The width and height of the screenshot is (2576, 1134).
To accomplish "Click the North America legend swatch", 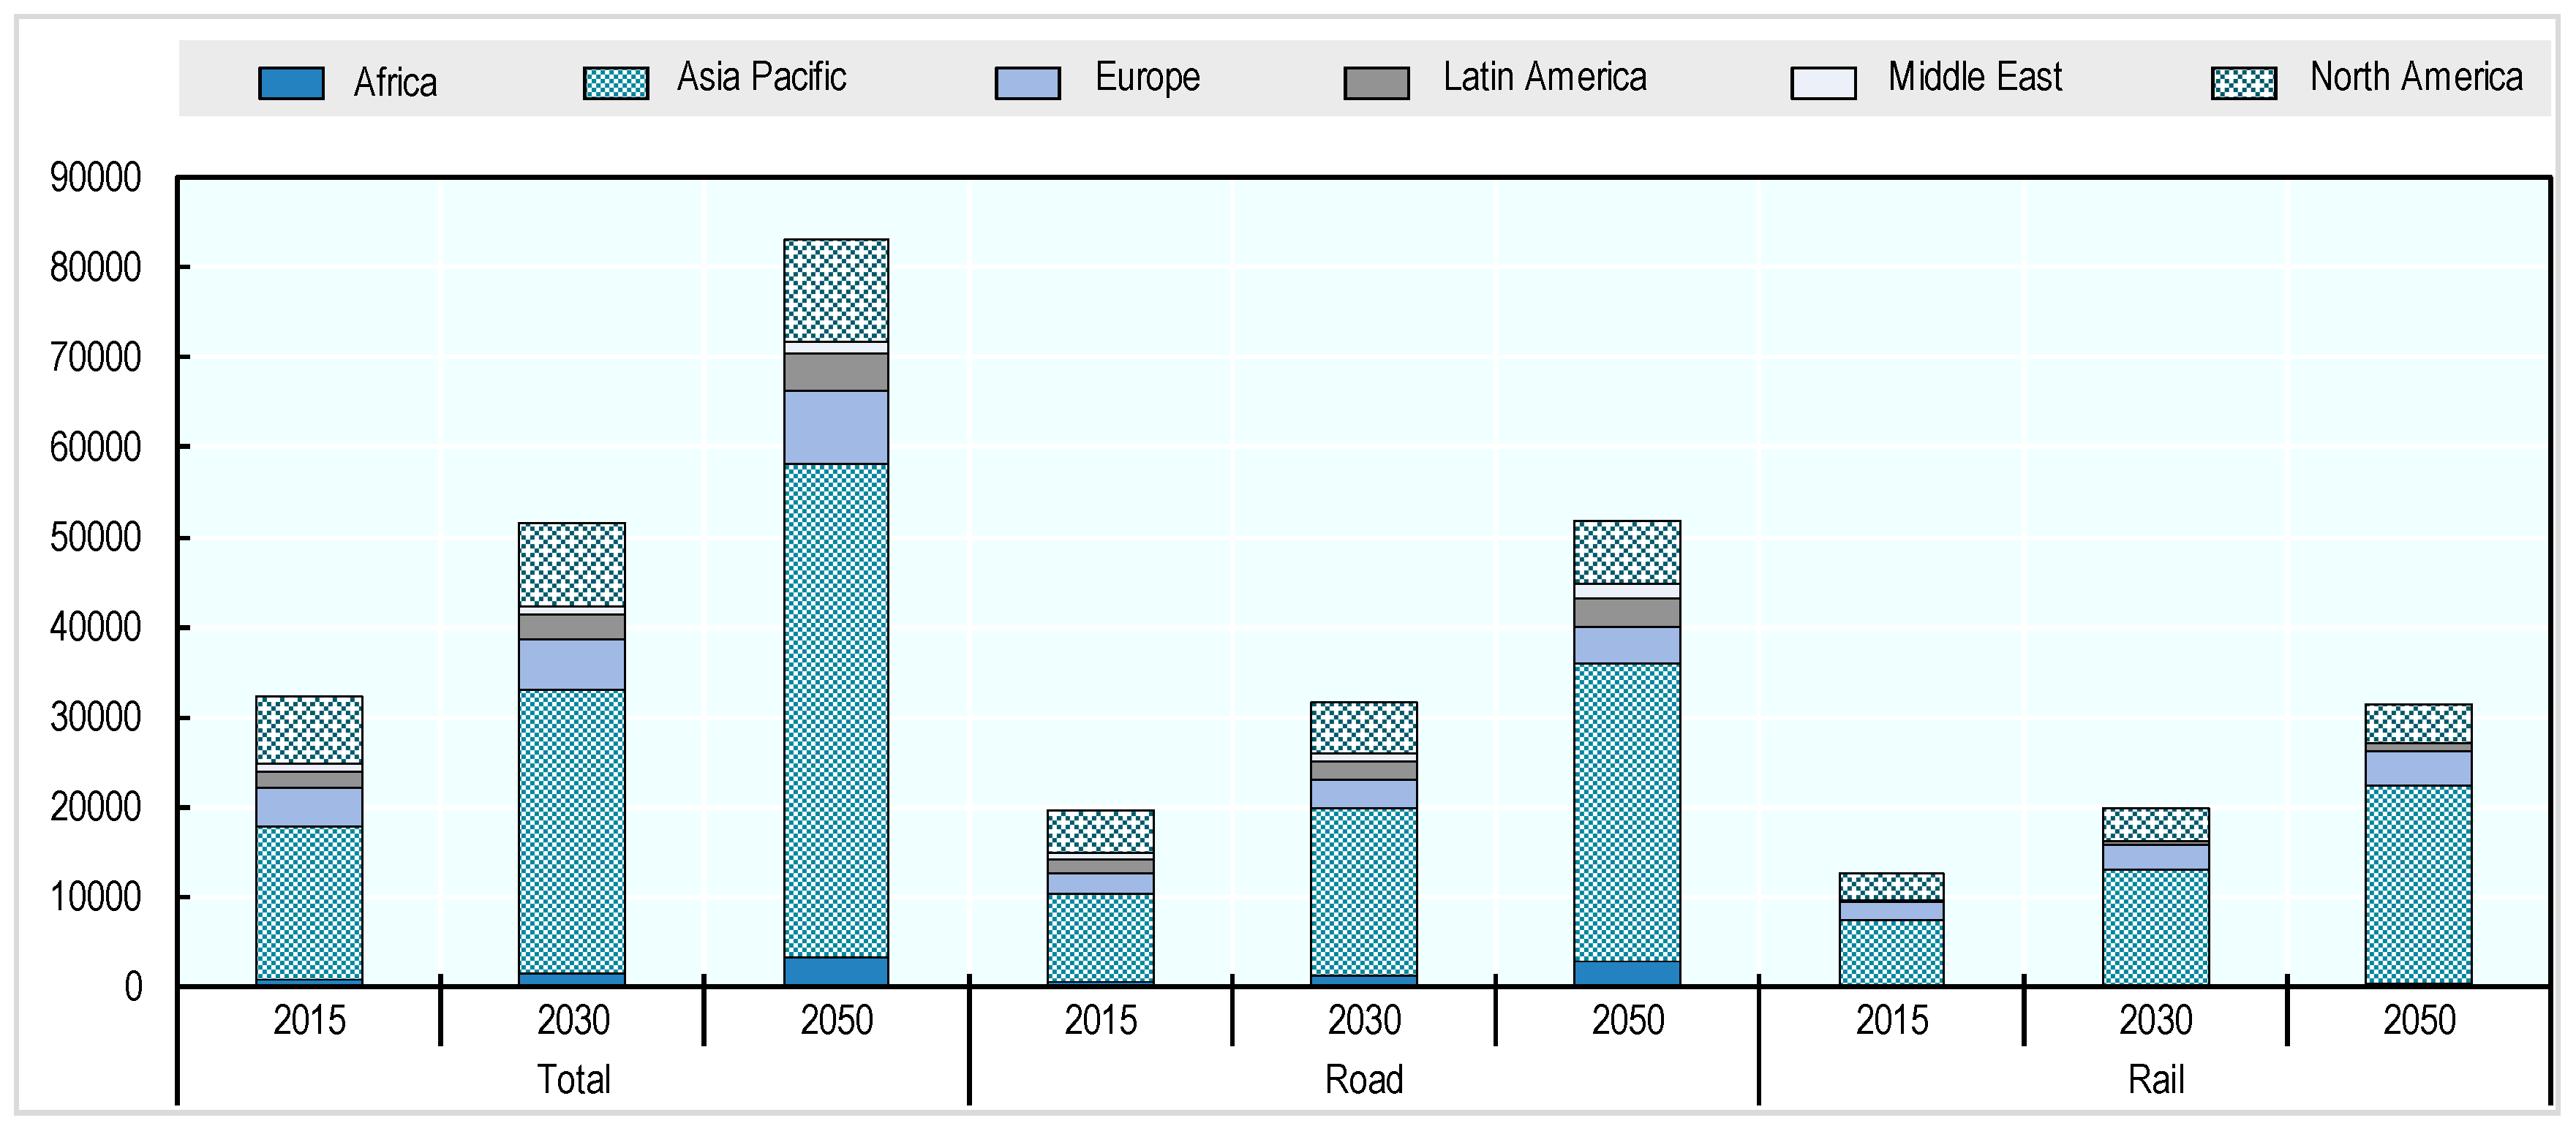I will 2243,83.
